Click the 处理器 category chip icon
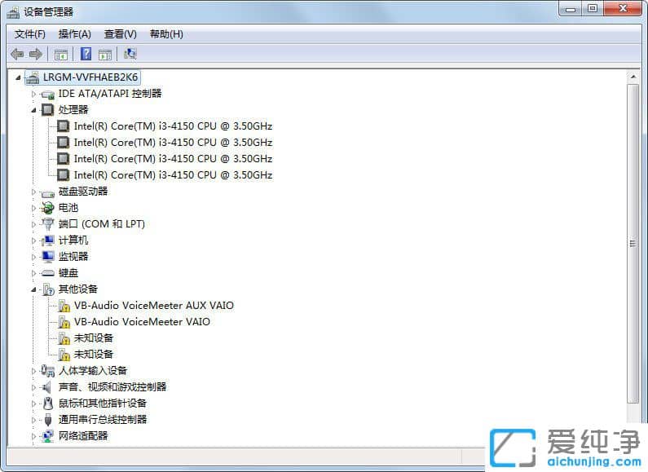 pos(48,110)
